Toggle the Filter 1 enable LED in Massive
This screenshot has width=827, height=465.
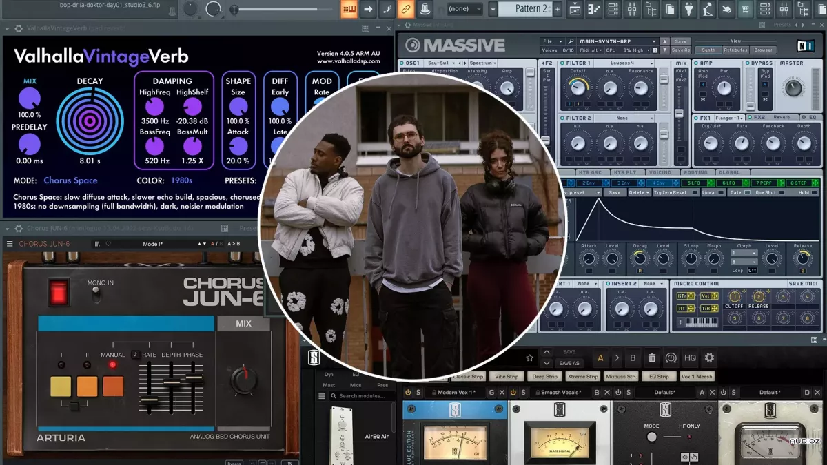click(x=561, y=63)
